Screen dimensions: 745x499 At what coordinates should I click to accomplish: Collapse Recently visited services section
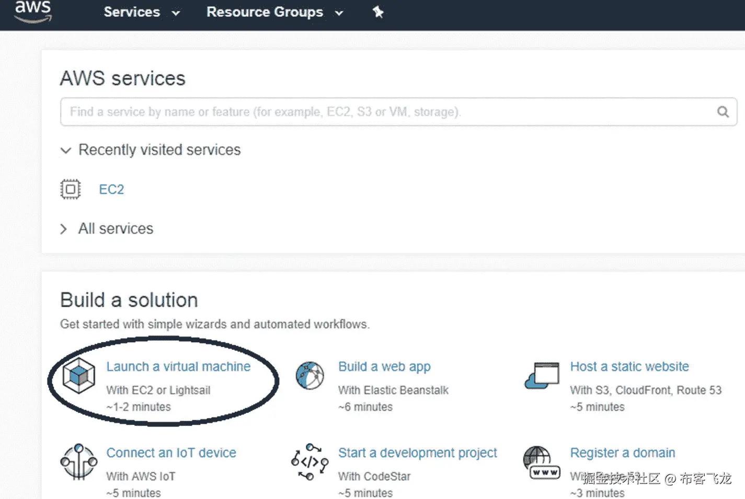pyautogui.click(x=65, y=150)
